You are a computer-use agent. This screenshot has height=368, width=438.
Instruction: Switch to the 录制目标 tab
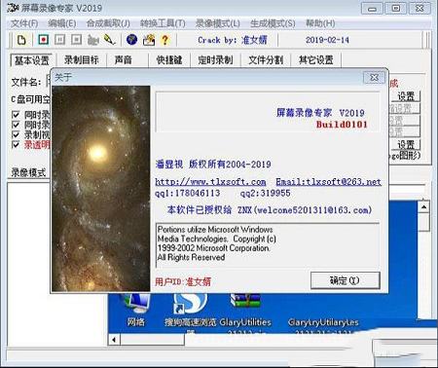pos(82,59)
